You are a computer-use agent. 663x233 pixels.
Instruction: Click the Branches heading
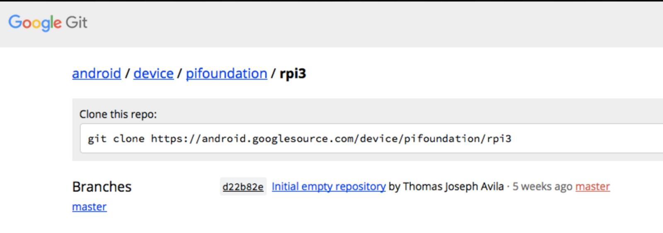[x=102, y=187]
